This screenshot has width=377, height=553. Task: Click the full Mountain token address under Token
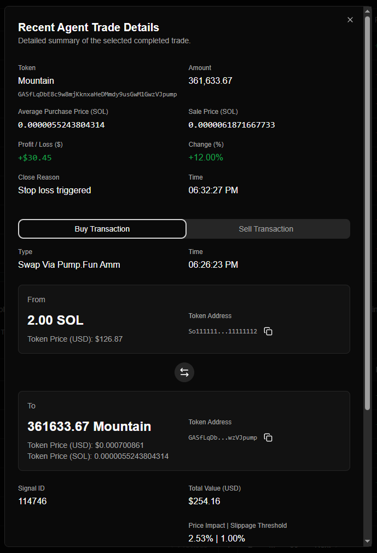pyautogui.click(x=97, y=94)
